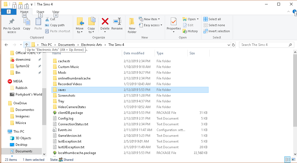
Task: Click the Copy ribbon icon
Action: click(x=27, y=22)
